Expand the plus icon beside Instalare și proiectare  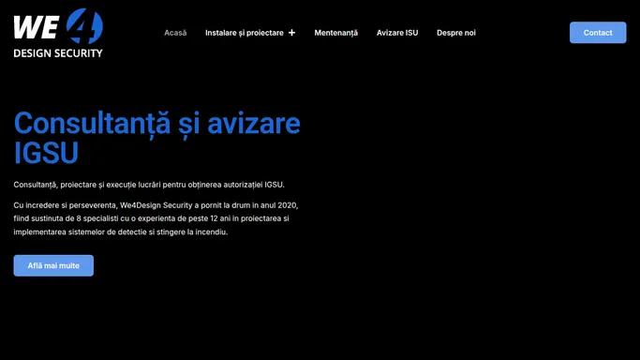[291, 33]
